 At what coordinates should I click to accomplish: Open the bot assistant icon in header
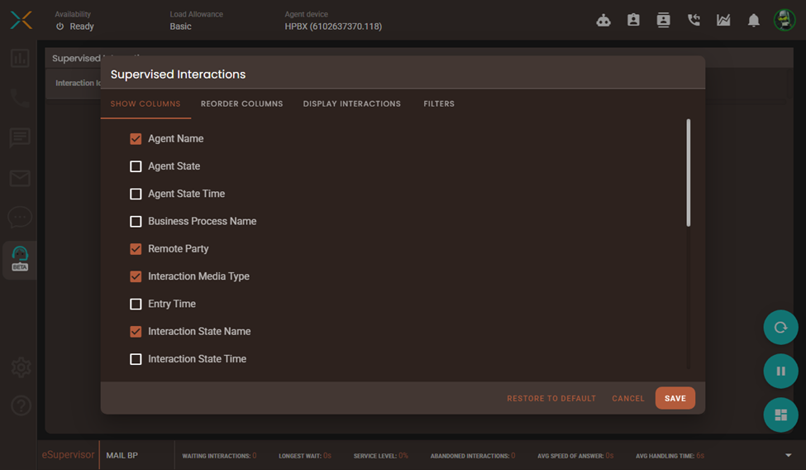tap(603, 21)
